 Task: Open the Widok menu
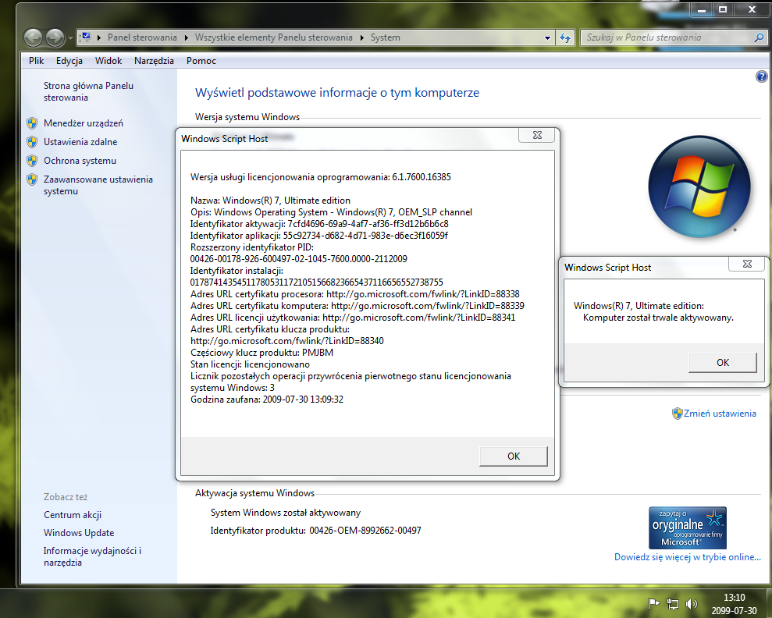(109, 61)
